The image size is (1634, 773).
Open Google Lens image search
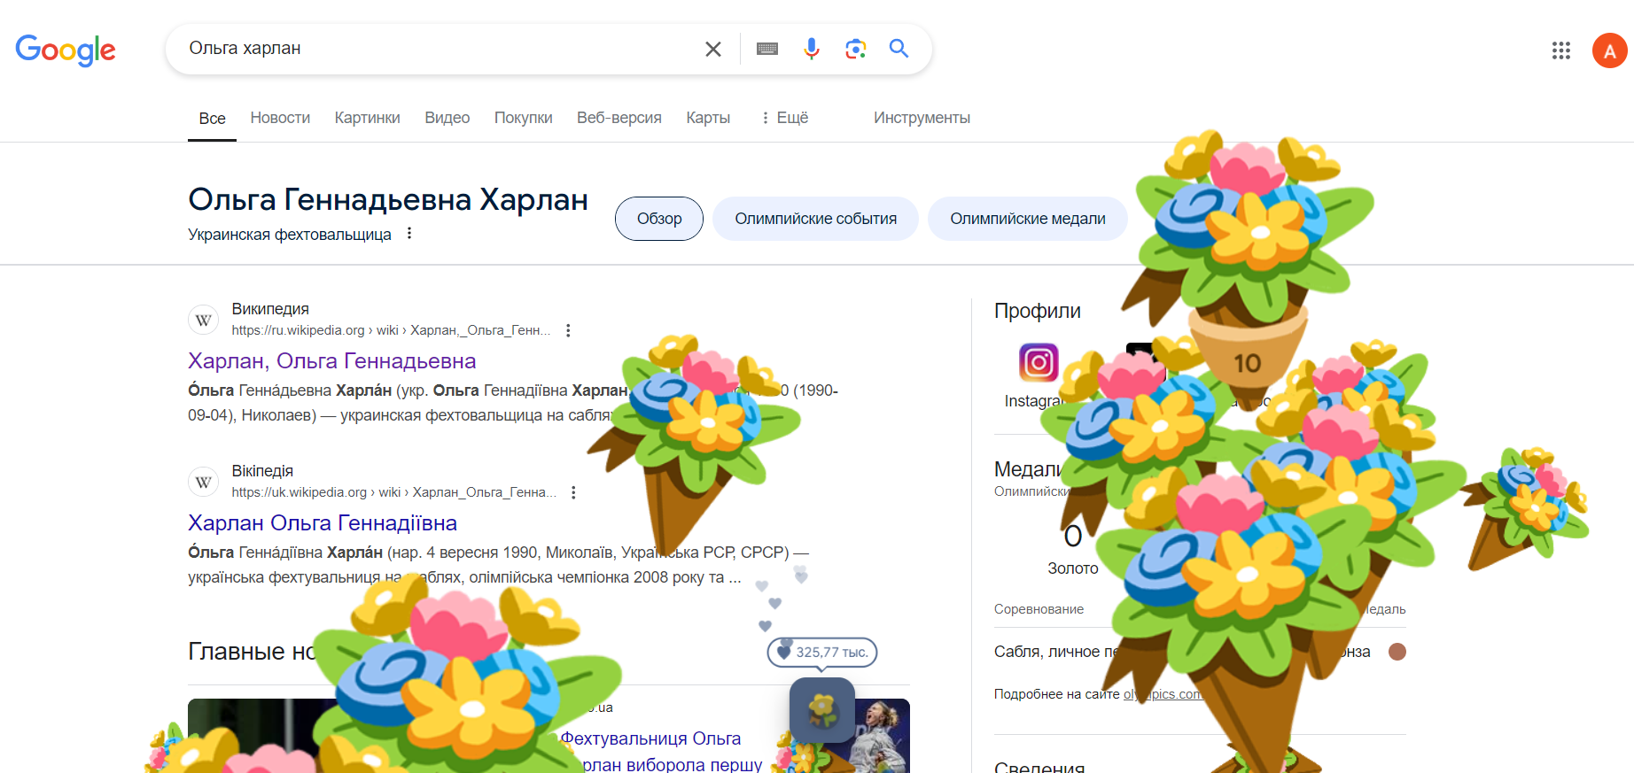click(855, 49)
